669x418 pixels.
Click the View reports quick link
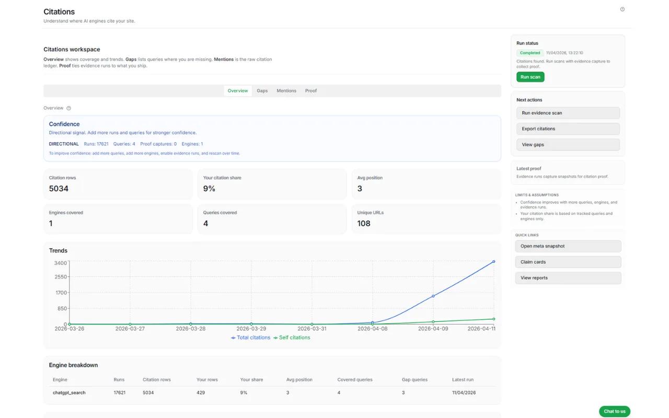pyautogui.click(x=568, y=278)
